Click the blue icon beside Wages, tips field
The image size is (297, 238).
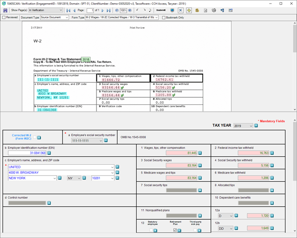pyautogui.click(x=200, y=153)
